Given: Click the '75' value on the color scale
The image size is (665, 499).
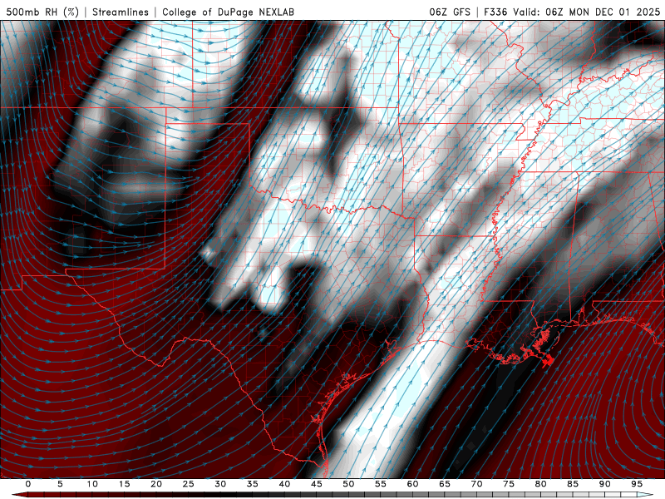Looking at the screenshot, I should (509, 484).
